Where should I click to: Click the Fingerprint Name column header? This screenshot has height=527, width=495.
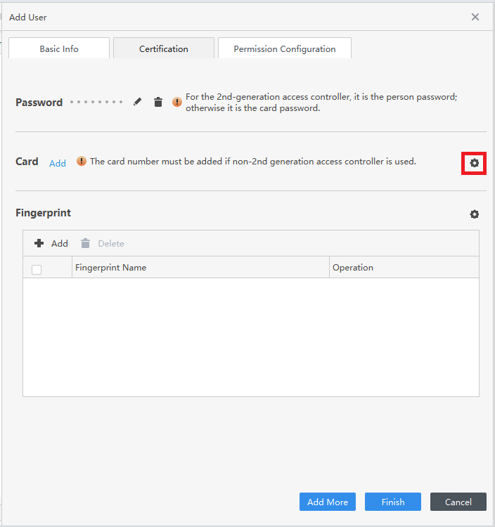coord(111,268)
